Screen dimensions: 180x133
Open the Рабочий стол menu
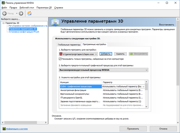27,7
